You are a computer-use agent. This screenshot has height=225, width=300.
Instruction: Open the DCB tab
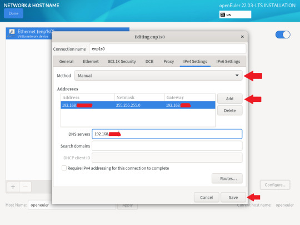[149, 62]
